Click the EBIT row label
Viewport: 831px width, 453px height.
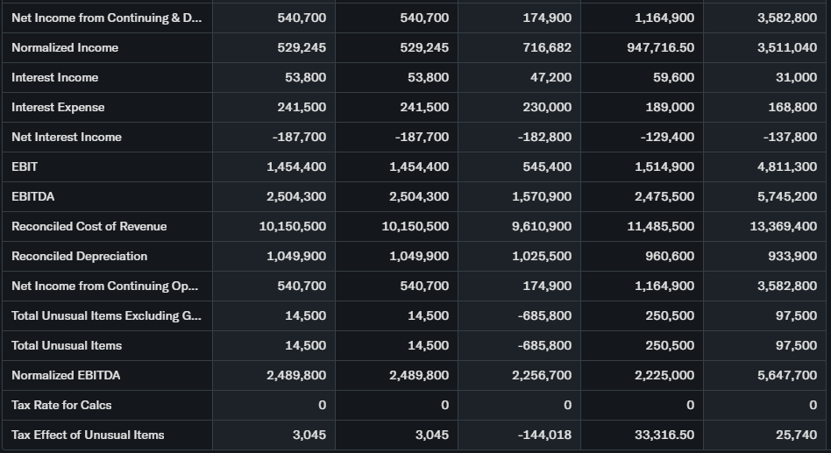(25, 166)
